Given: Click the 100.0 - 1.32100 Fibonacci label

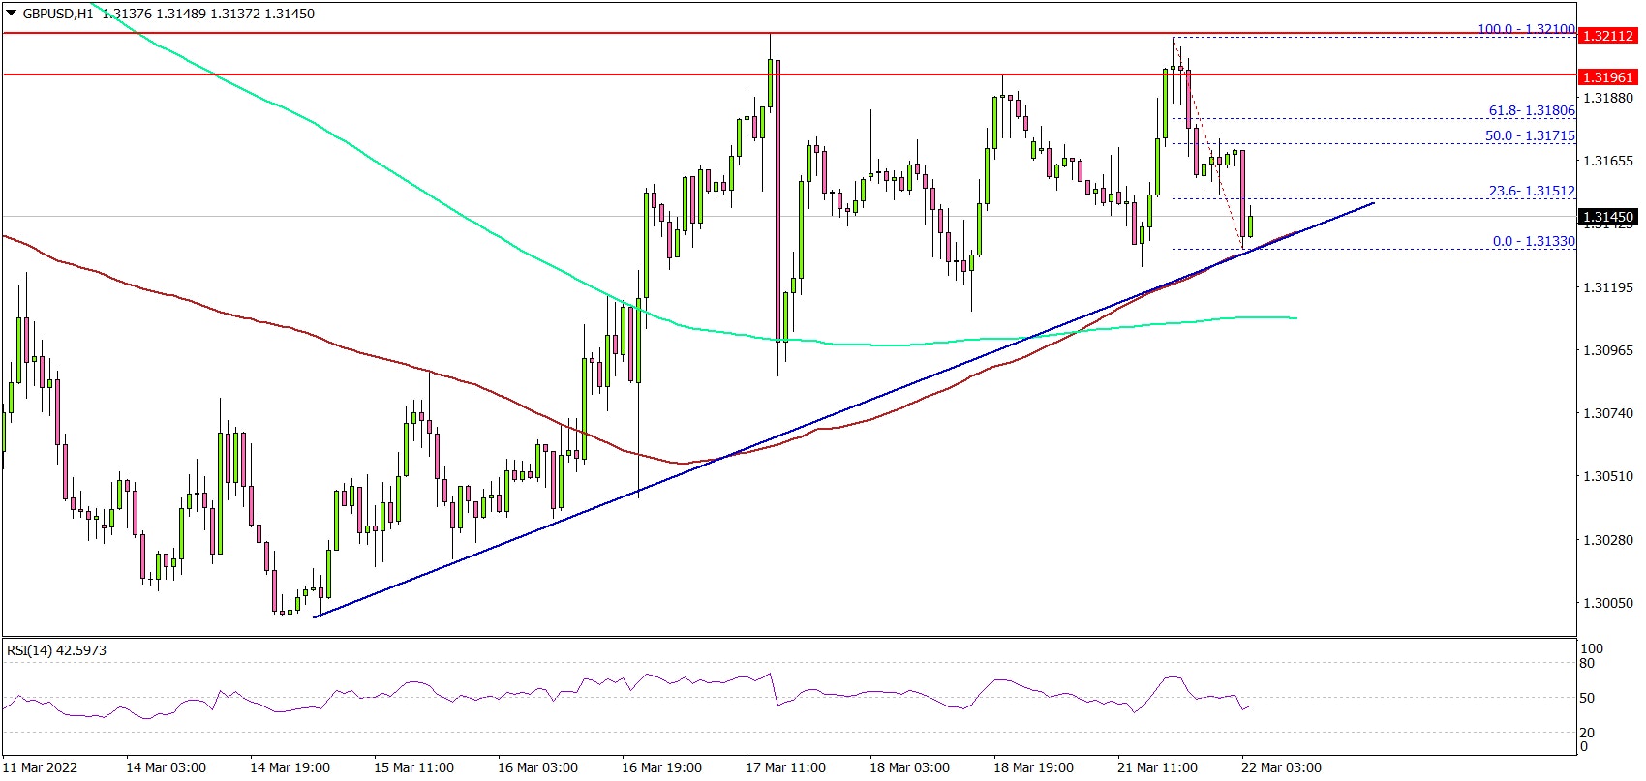Looking at the screenshot, I should coord(1526,29).
